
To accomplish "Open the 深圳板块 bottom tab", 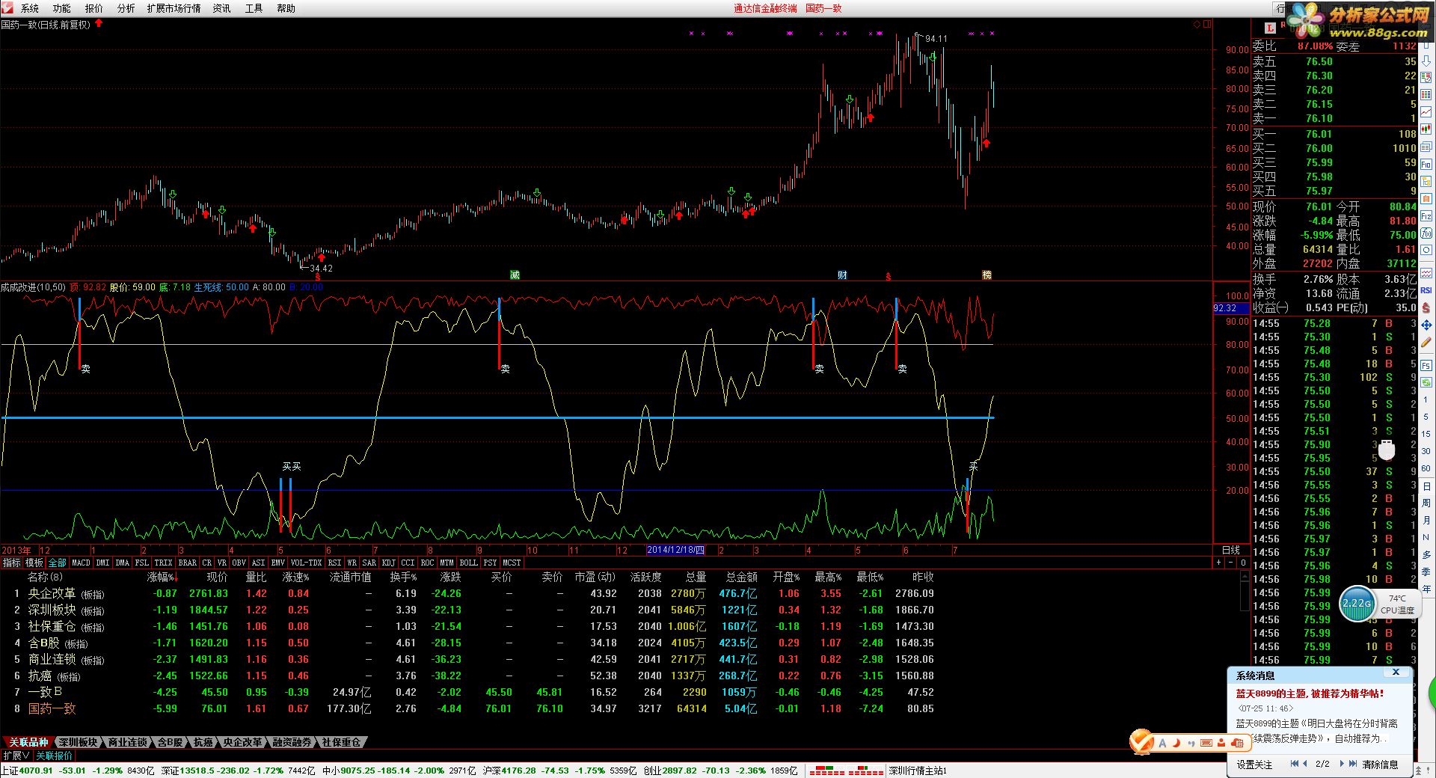I will (x=79, y=742).
